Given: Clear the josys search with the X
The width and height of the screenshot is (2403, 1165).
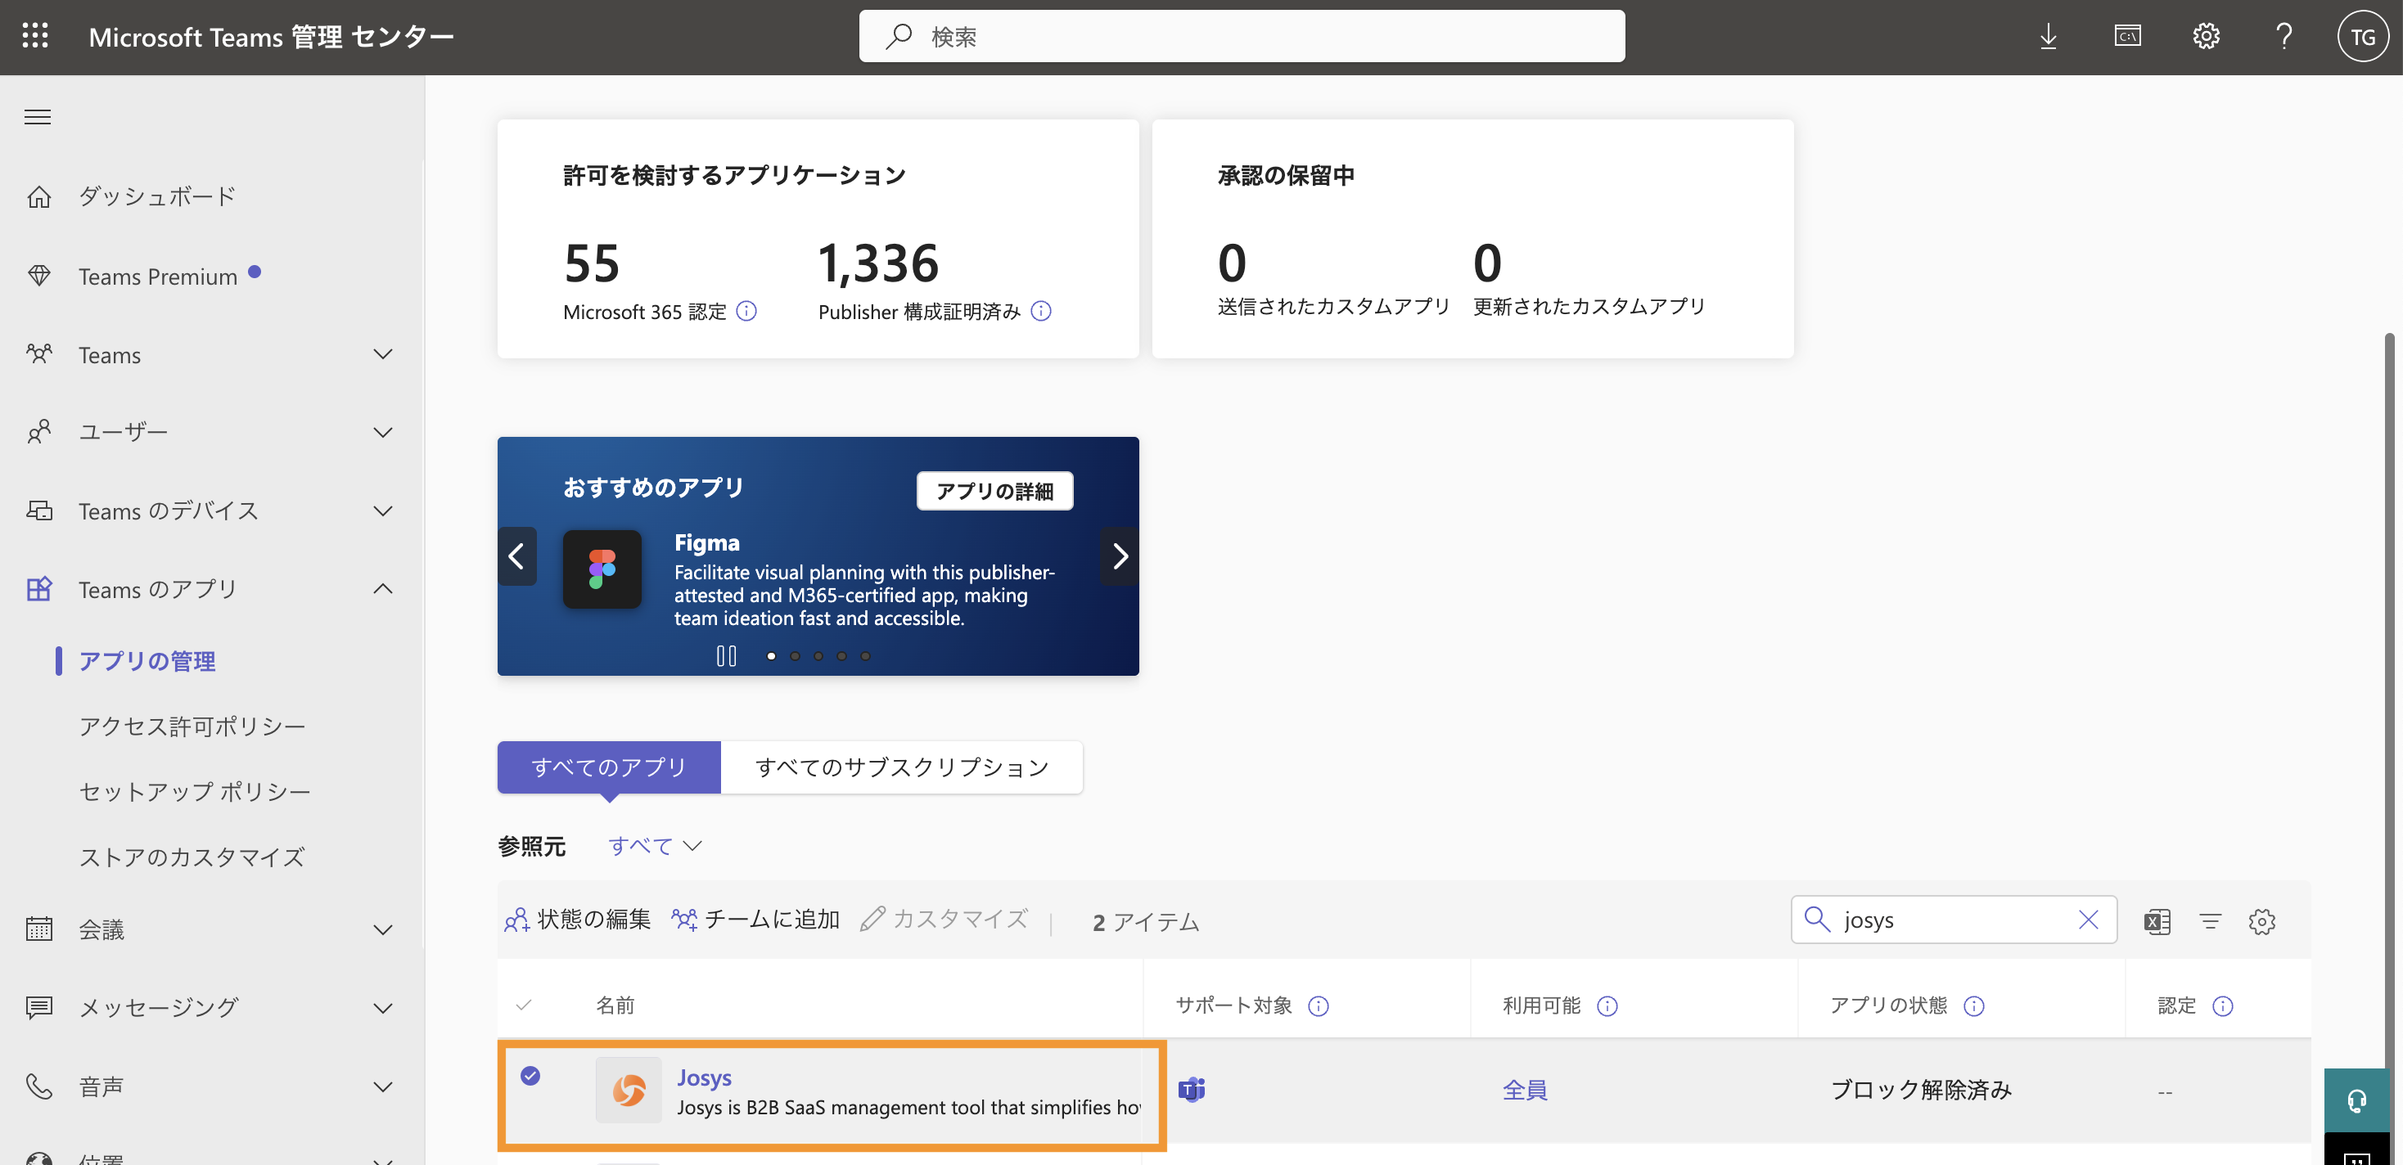Looking at the screenshot, I should 2090,920.
